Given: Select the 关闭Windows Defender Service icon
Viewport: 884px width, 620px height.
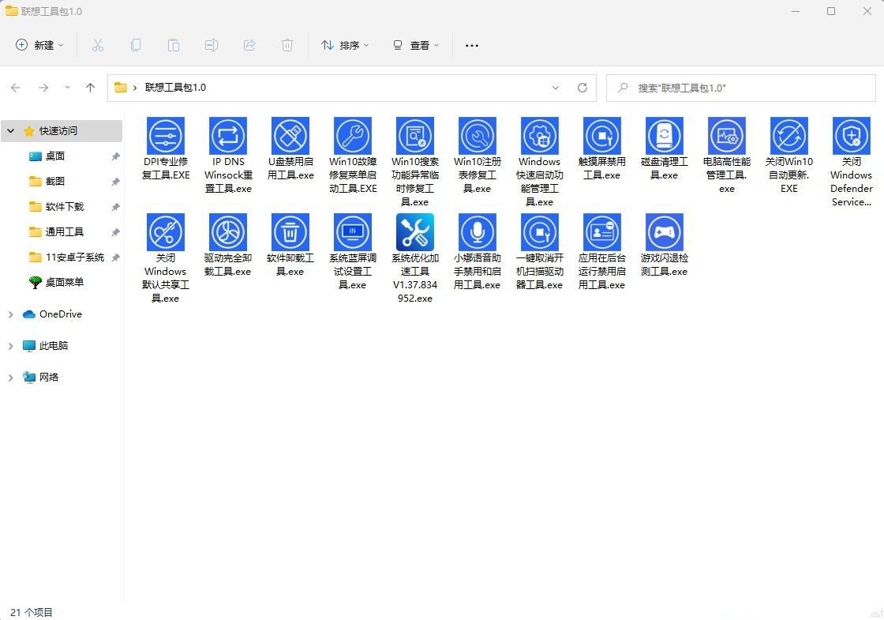Looking at the screenshot, I should point(852,136).
